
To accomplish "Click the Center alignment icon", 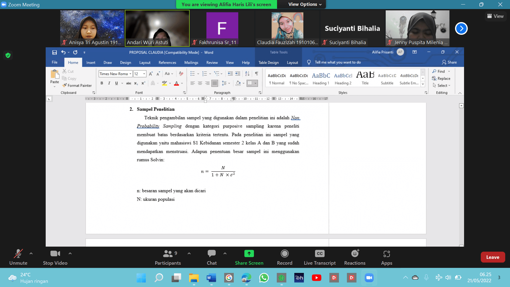I will [200, 83].
